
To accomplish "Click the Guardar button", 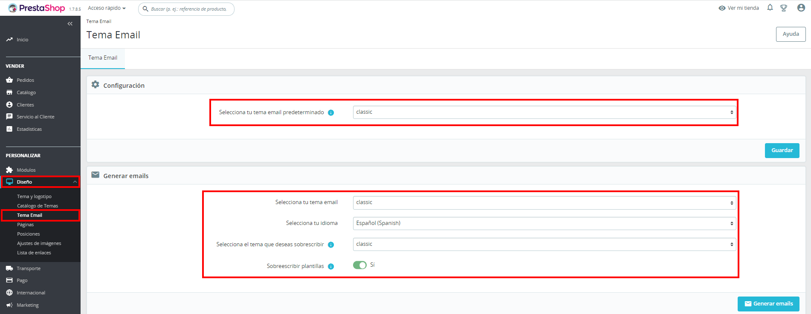I will coord(782,150).
